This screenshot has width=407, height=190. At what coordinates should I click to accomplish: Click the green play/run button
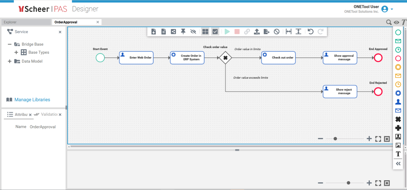(x=227, y=32)
